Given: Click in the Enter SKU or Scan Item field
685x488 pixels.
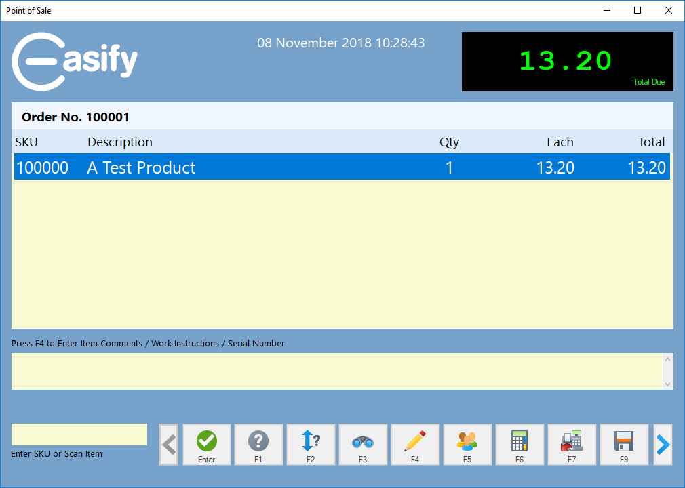Looking at the screenshot, I should tap(79, 434).
